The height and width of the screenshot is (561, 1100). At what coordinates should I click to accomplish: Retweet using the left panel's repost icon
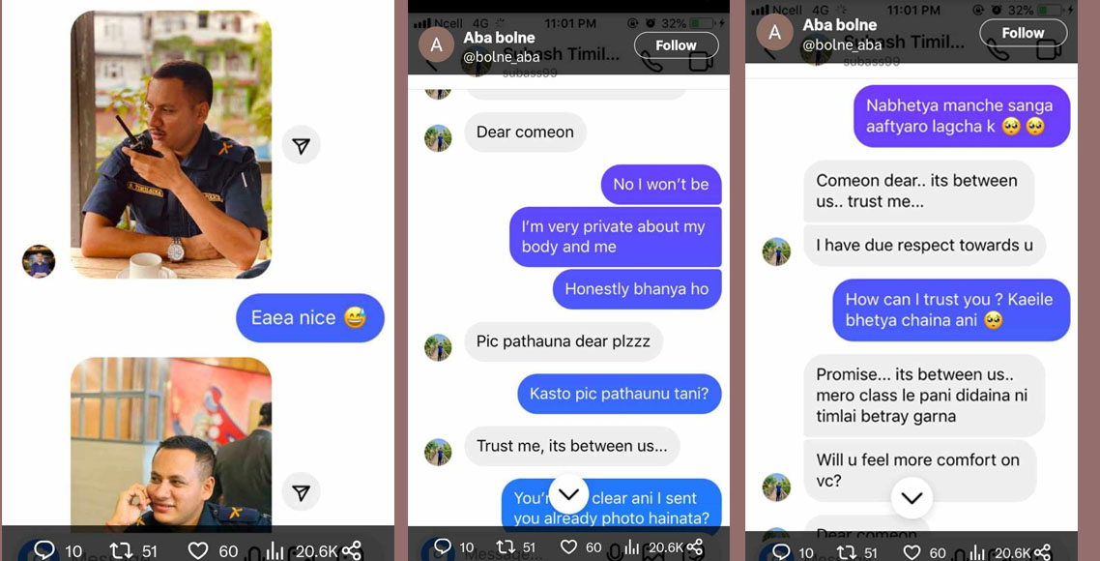pos(122,549)
